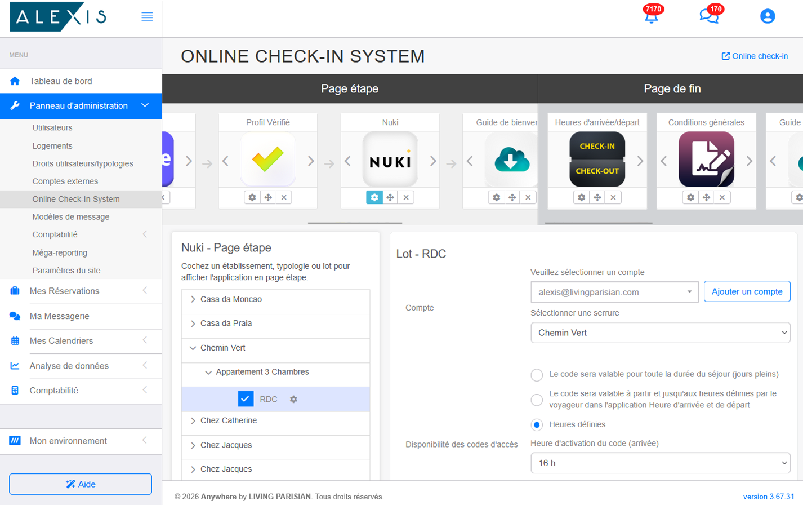The image size is (803, 505).
Task: Enable code valid for whole stay option
Action: (537, 375)
